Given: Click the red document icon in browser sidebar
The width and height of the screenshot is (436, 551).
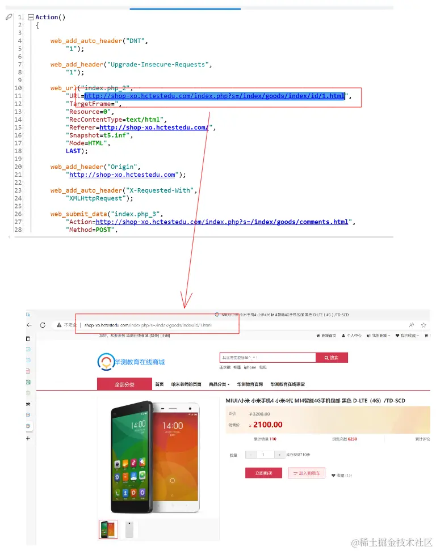Looking at the screenshot, I should (28, 371).
